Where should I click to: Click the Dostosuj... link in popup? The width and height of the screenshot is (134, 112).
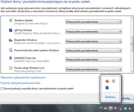click(110, 97)
